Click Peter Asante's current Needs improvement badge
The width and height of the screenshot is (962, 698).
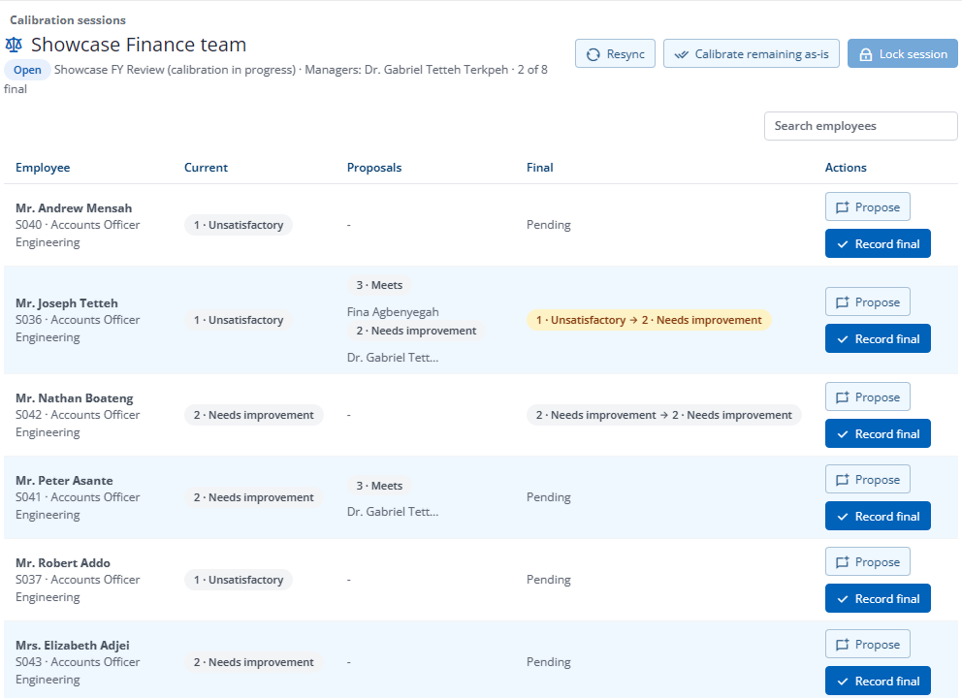pos(254,497)
